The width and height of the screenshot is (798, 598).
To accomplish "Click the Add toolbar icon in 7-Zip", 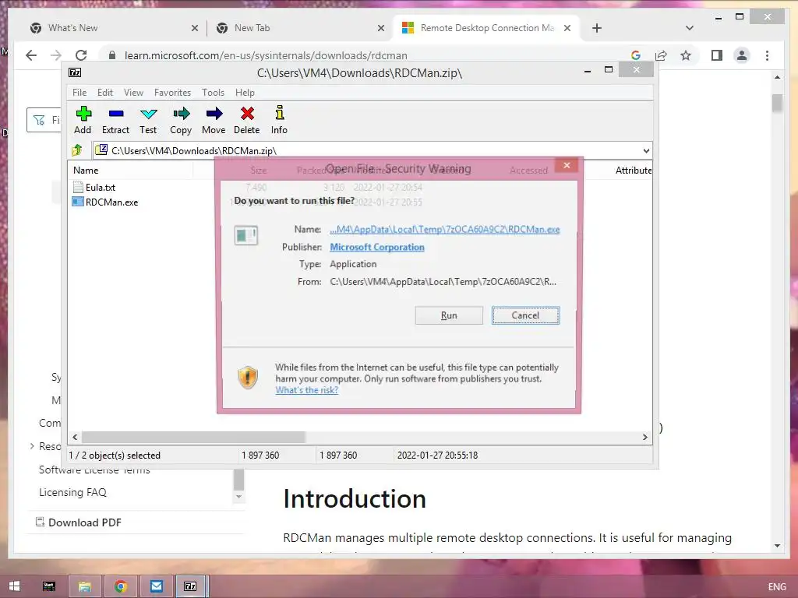I will coord(83,114).
